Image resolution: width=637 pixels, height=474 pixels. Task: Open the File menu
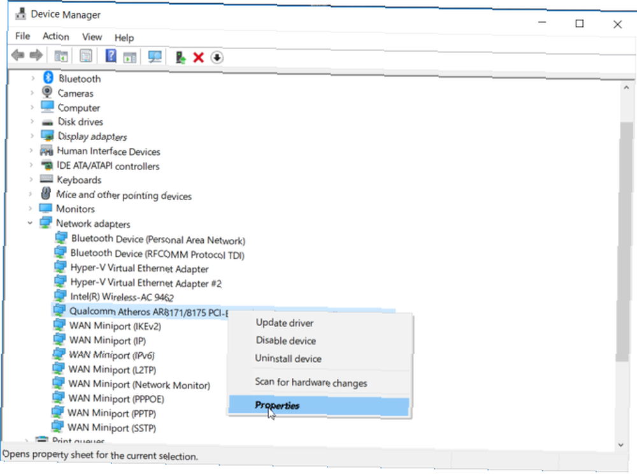click(x=22, y=36)
